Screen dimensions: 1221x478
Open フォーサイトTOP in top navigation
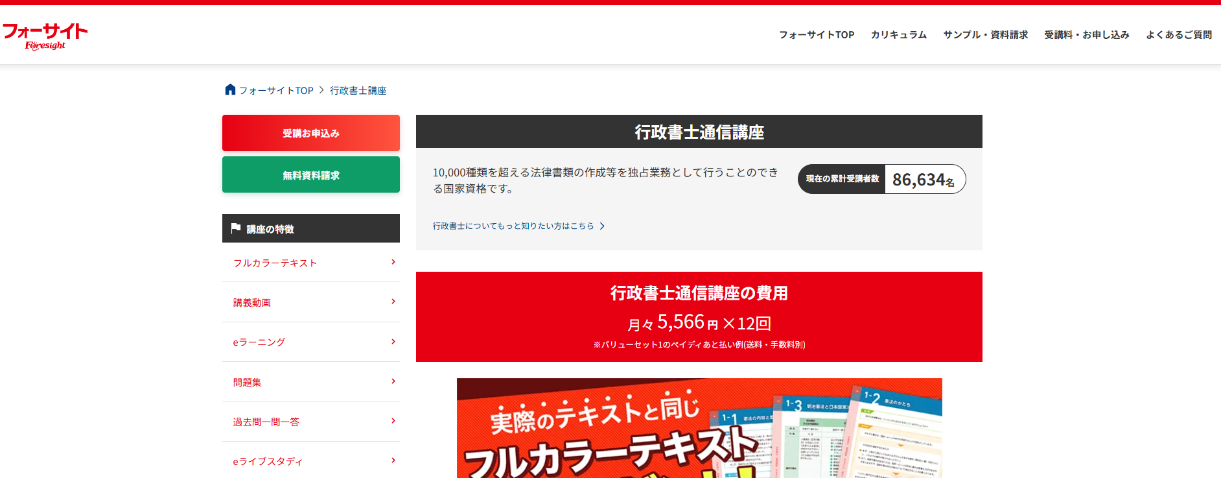tap(817, 35)
